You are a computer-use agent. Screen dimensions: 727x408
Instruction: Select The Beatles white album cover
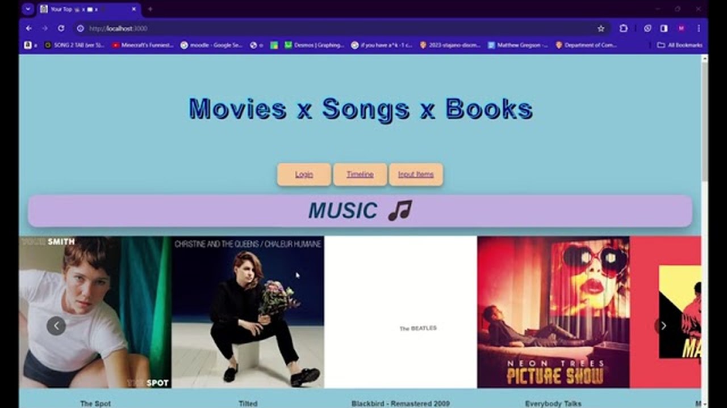(x=400, y=312)
